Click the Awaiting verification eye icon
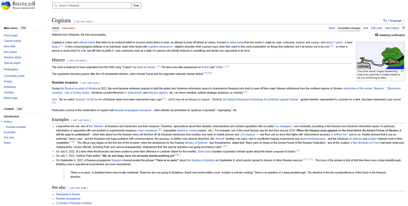This screenshot has height=206, width=408. click(376, 35)
